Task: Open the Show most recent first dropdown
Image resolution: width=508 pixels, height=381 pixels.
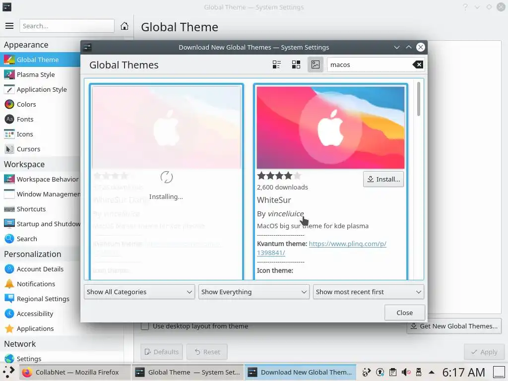Action: (x=369, y=292)
